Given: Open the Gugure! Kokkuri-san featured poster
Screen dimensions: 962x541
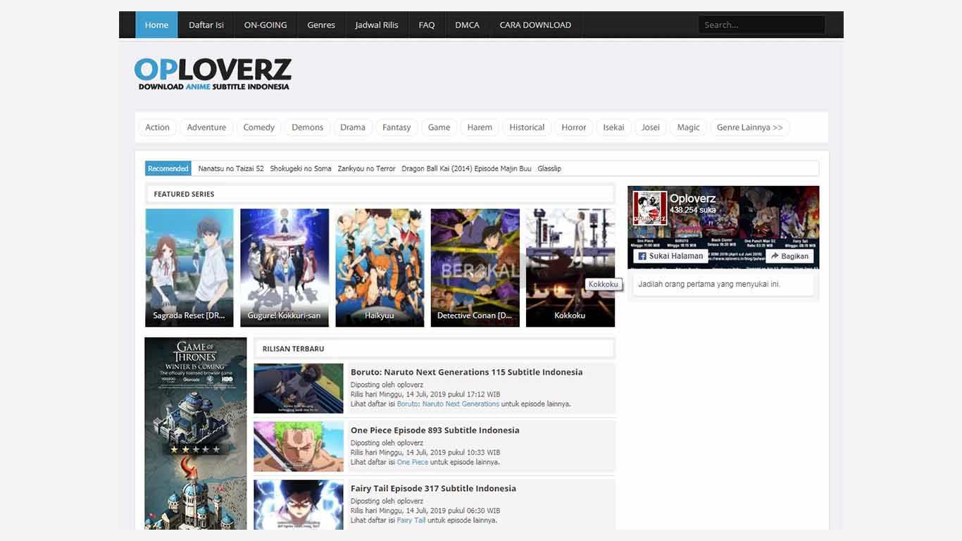Looking at the screenshot, I should [x=285, y=268].
